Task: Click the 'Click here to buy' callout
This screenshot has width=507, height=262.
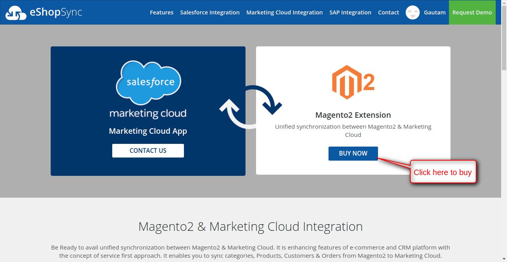Action: coord(443,172)
